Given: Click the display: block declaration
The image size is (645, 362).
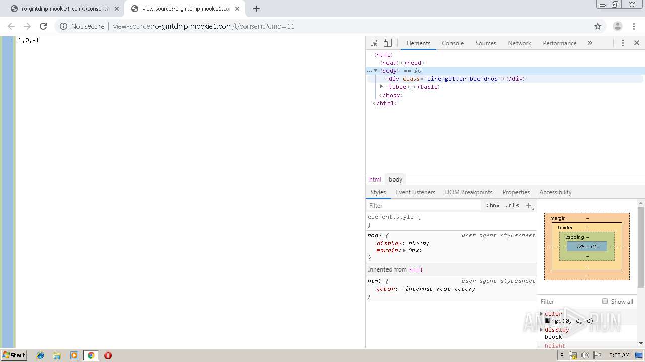Looking at the screenshot, I should [x=403, y=243].
